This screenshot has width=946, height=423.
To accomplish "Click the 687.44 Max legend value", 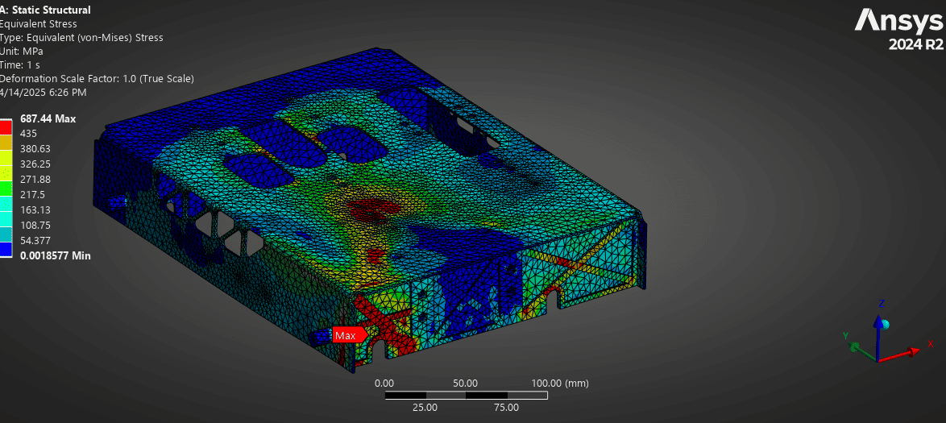I will click(x=48, y=118).
